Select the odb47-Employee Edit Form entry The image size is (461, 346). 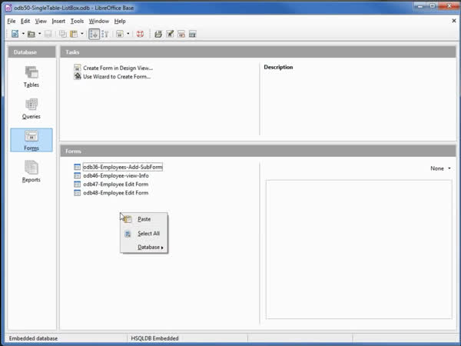click(115, 185)
